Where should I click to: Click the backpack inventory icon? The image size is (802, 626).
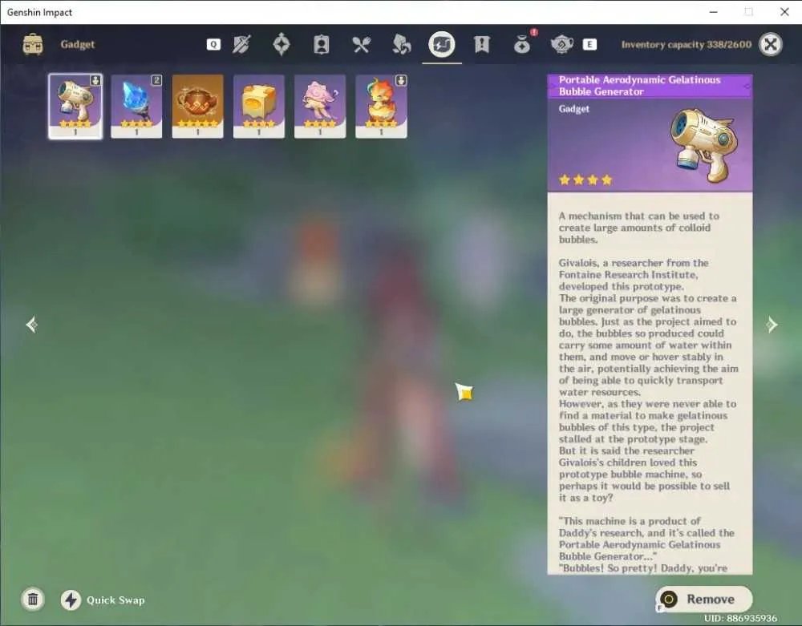coord(33,44)
